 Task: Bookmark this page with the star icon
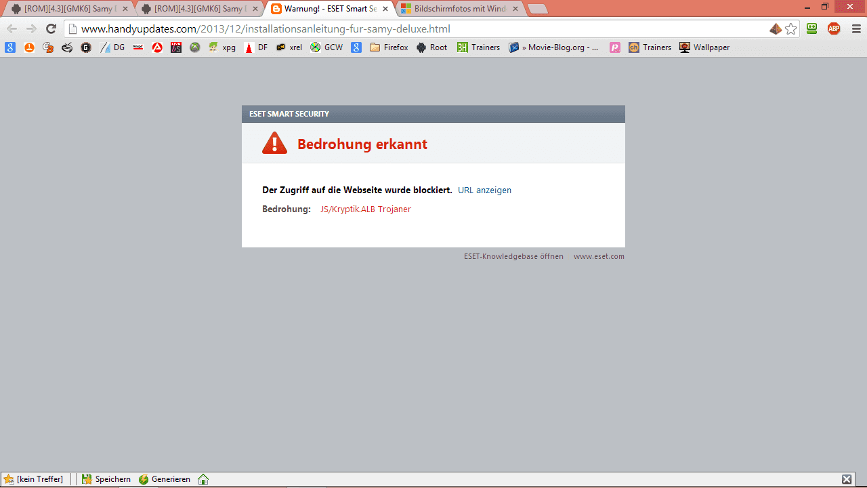pos(790,29)
